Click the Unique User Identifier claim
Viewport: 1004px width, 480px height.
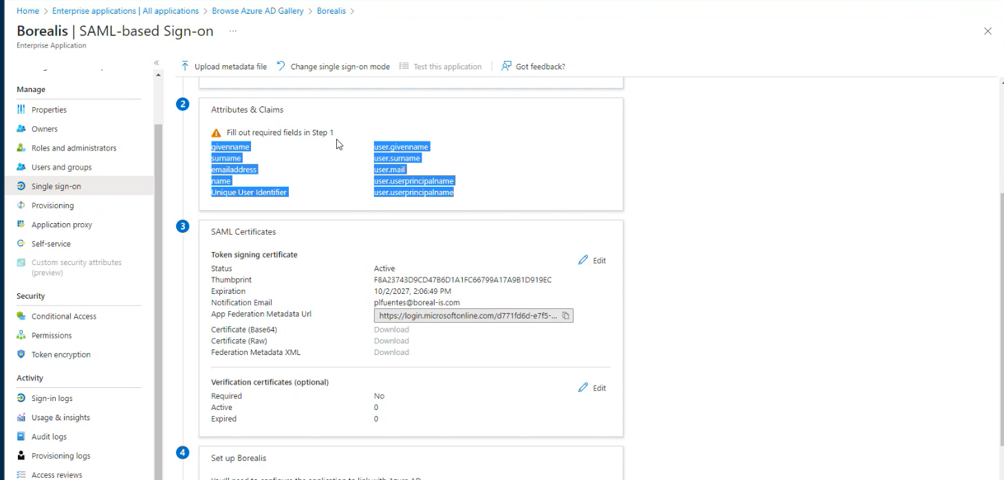(249, 192)
